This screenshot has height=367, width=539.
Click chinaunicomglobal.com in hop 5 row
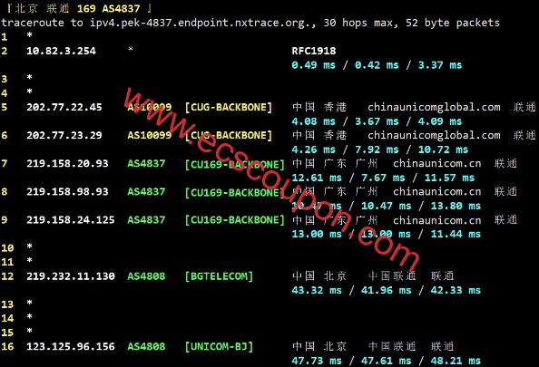pos(434,108)
